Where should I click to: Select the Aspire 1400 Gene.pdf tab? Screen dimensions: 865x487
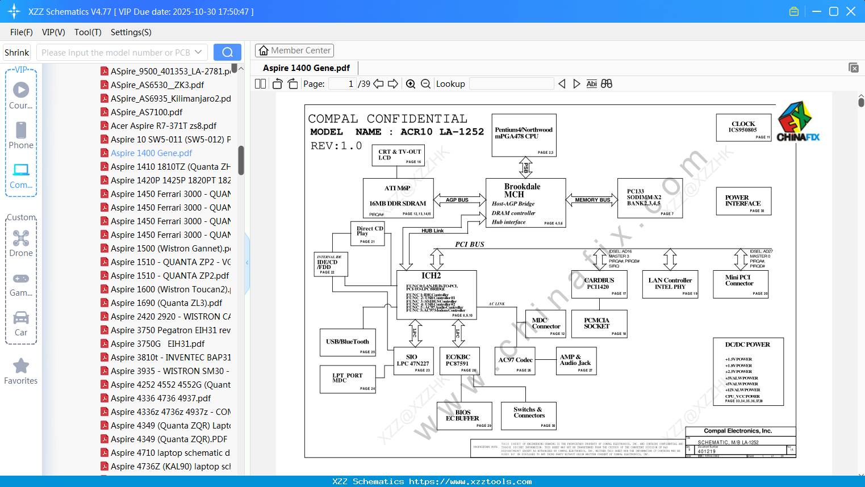(306, 68)
